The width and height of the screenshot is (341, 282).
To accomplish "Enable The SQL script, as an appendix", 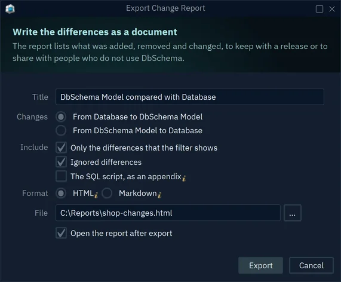I will tap(61, 176).
